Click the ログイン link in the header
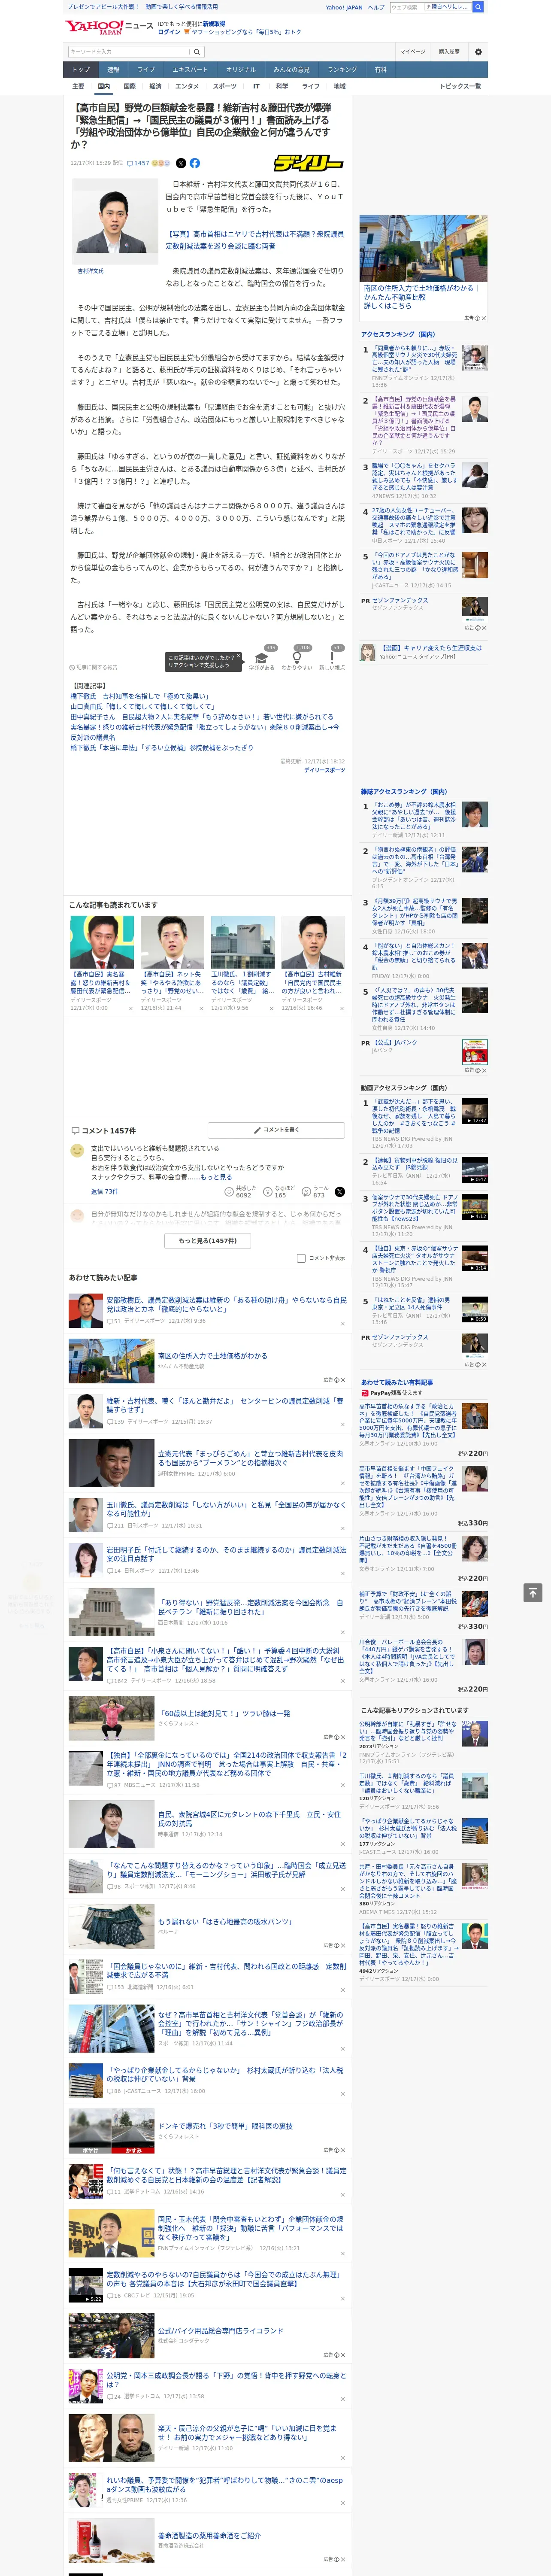The height and width of the screenshot is (2576, 551). (169, 32)
